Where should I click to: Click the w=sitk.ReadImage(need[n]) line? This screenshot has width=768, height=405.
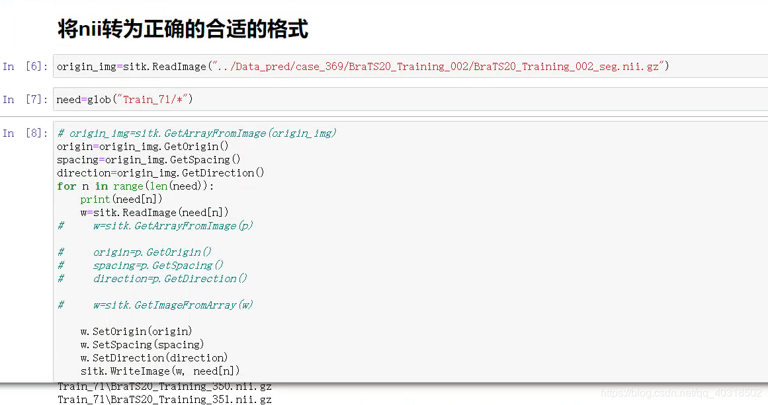click(x=154, y=212)
